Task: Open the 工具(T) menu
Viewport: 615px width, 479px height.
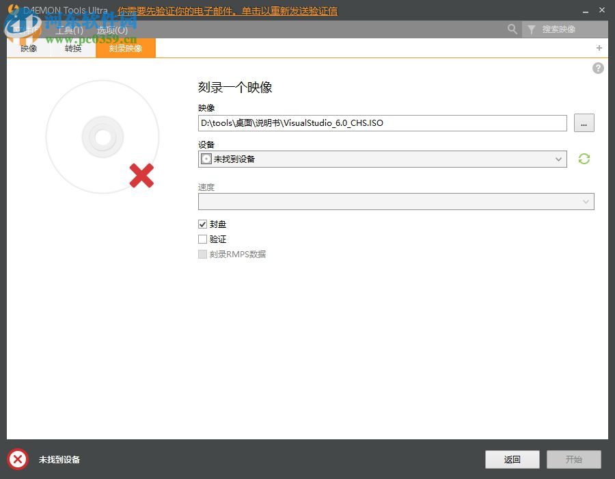Action: coord(69,30)
